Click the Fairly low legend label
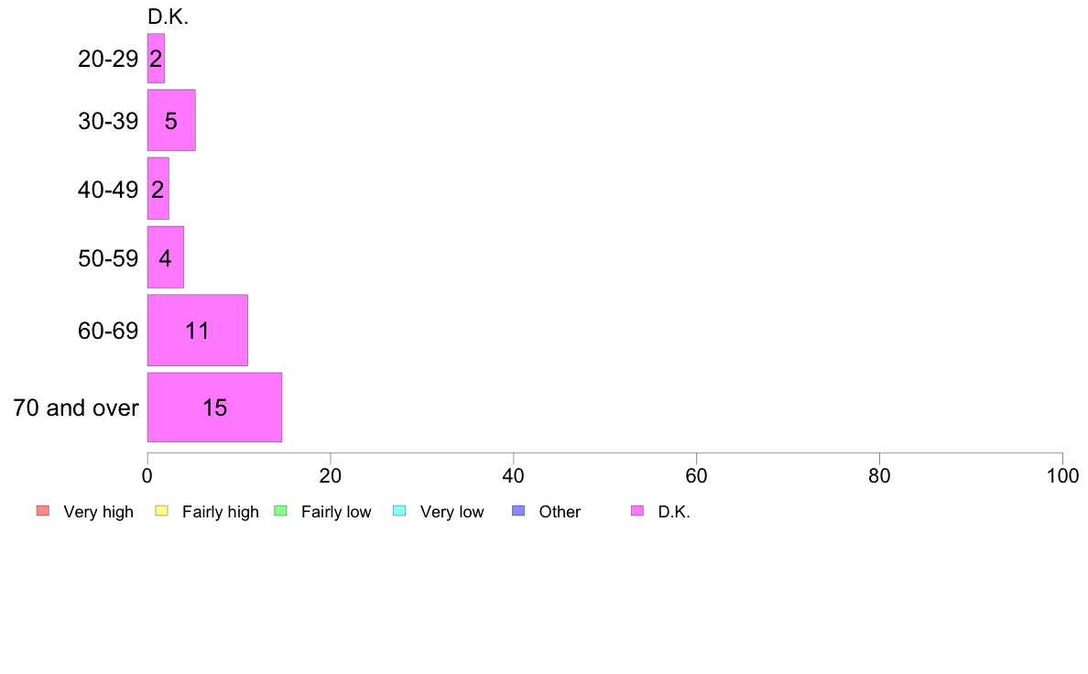The image size is (1088, 674). coord(336,512)
